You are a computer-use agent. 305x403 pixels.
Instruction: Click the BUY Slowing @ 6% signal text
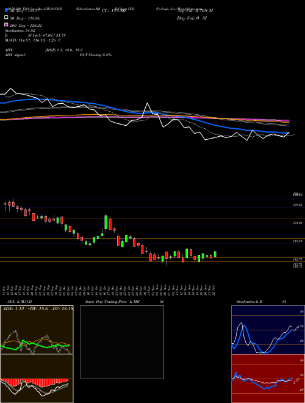click(96, 55)
